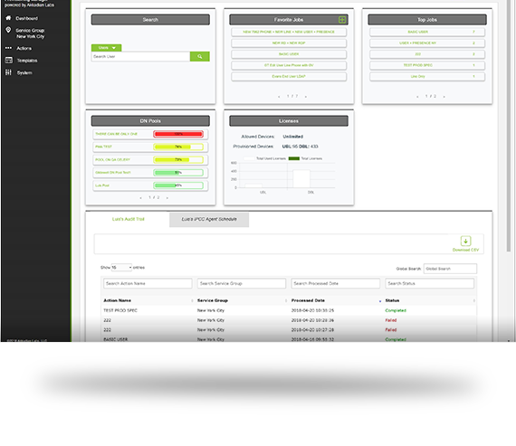Click the Completed status of TEST PROD SPEC
Image resolution: width=516 pixels, height=446 pixels.
(x=396, y=310)
